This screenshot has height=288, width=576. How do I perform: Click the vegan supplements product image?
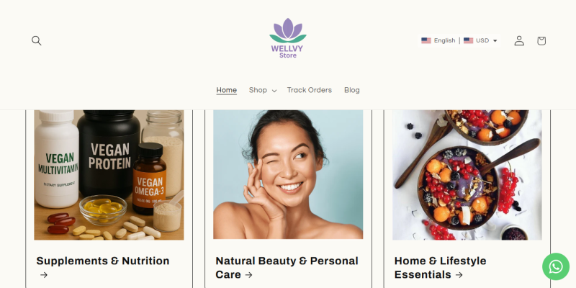109,175
